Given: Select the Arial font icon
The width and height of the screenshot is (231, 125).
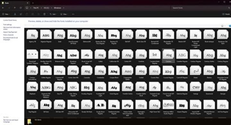Looking at the screenshot, I should pyautogui.click(x=60, y=34).
